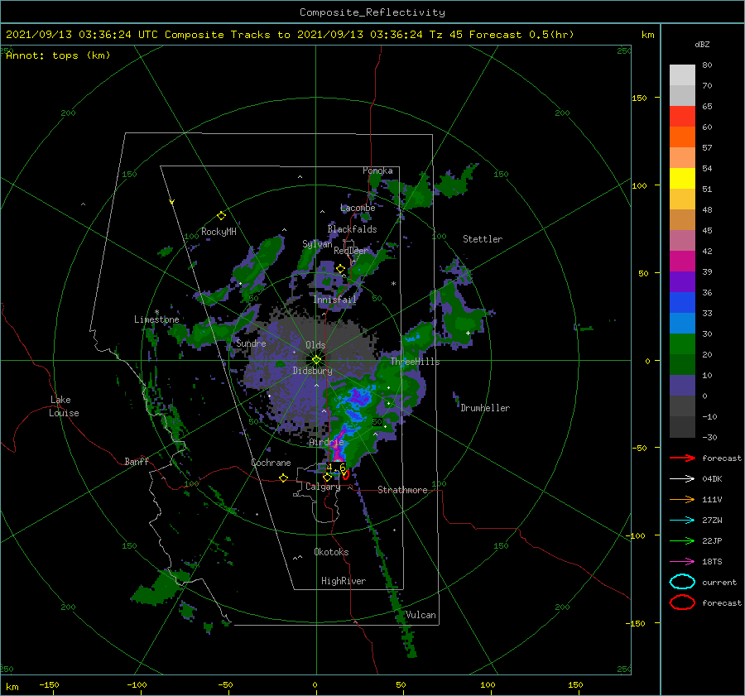Screen dimensions: 745x696
Task: Click the Okotoks city label
Action: [x=331, y=552]
